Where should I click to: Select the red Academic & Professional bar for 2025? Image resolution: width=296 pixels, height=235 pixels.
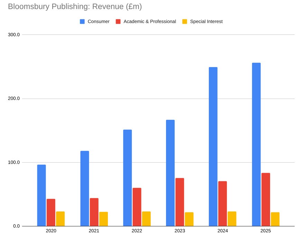[266, 199]
